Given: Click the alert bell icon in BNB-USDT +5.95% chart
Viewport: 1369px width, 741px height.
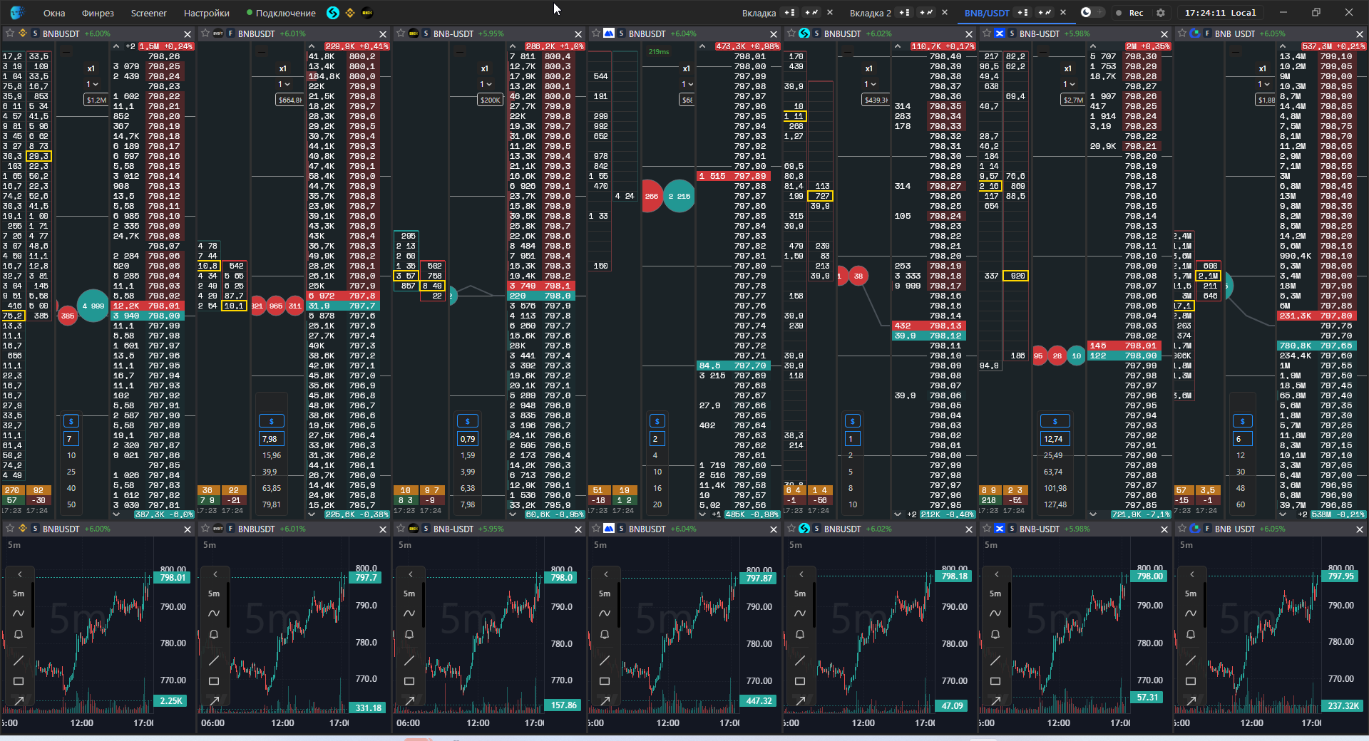Looking at the screenshot, I should 409,634.
